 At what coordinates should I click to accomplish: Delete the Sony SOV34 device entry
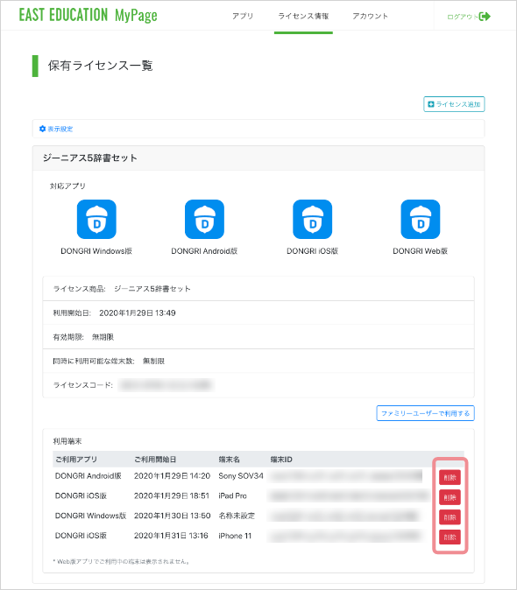pyautogui.click(x=450, y=477)
